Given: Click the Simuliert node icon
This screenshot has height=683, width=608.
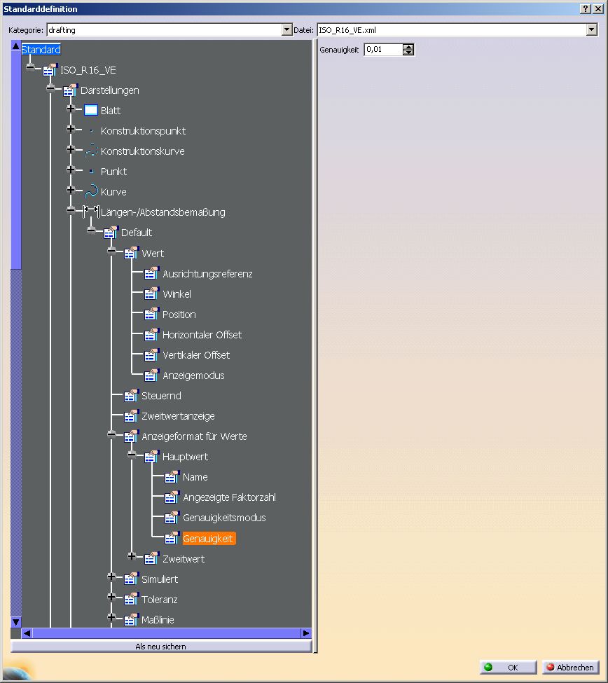Looking at the screenshot, I should point(132,579).
